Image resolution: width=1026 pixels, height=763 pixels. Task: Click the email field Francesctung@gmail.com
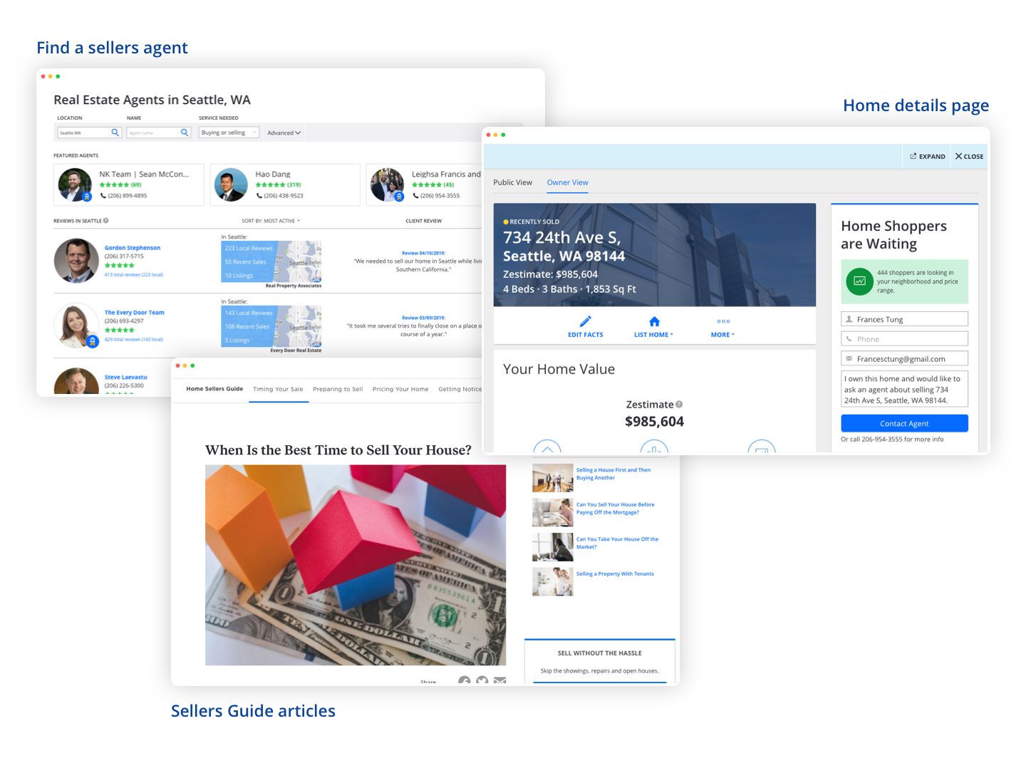point(904,359)
